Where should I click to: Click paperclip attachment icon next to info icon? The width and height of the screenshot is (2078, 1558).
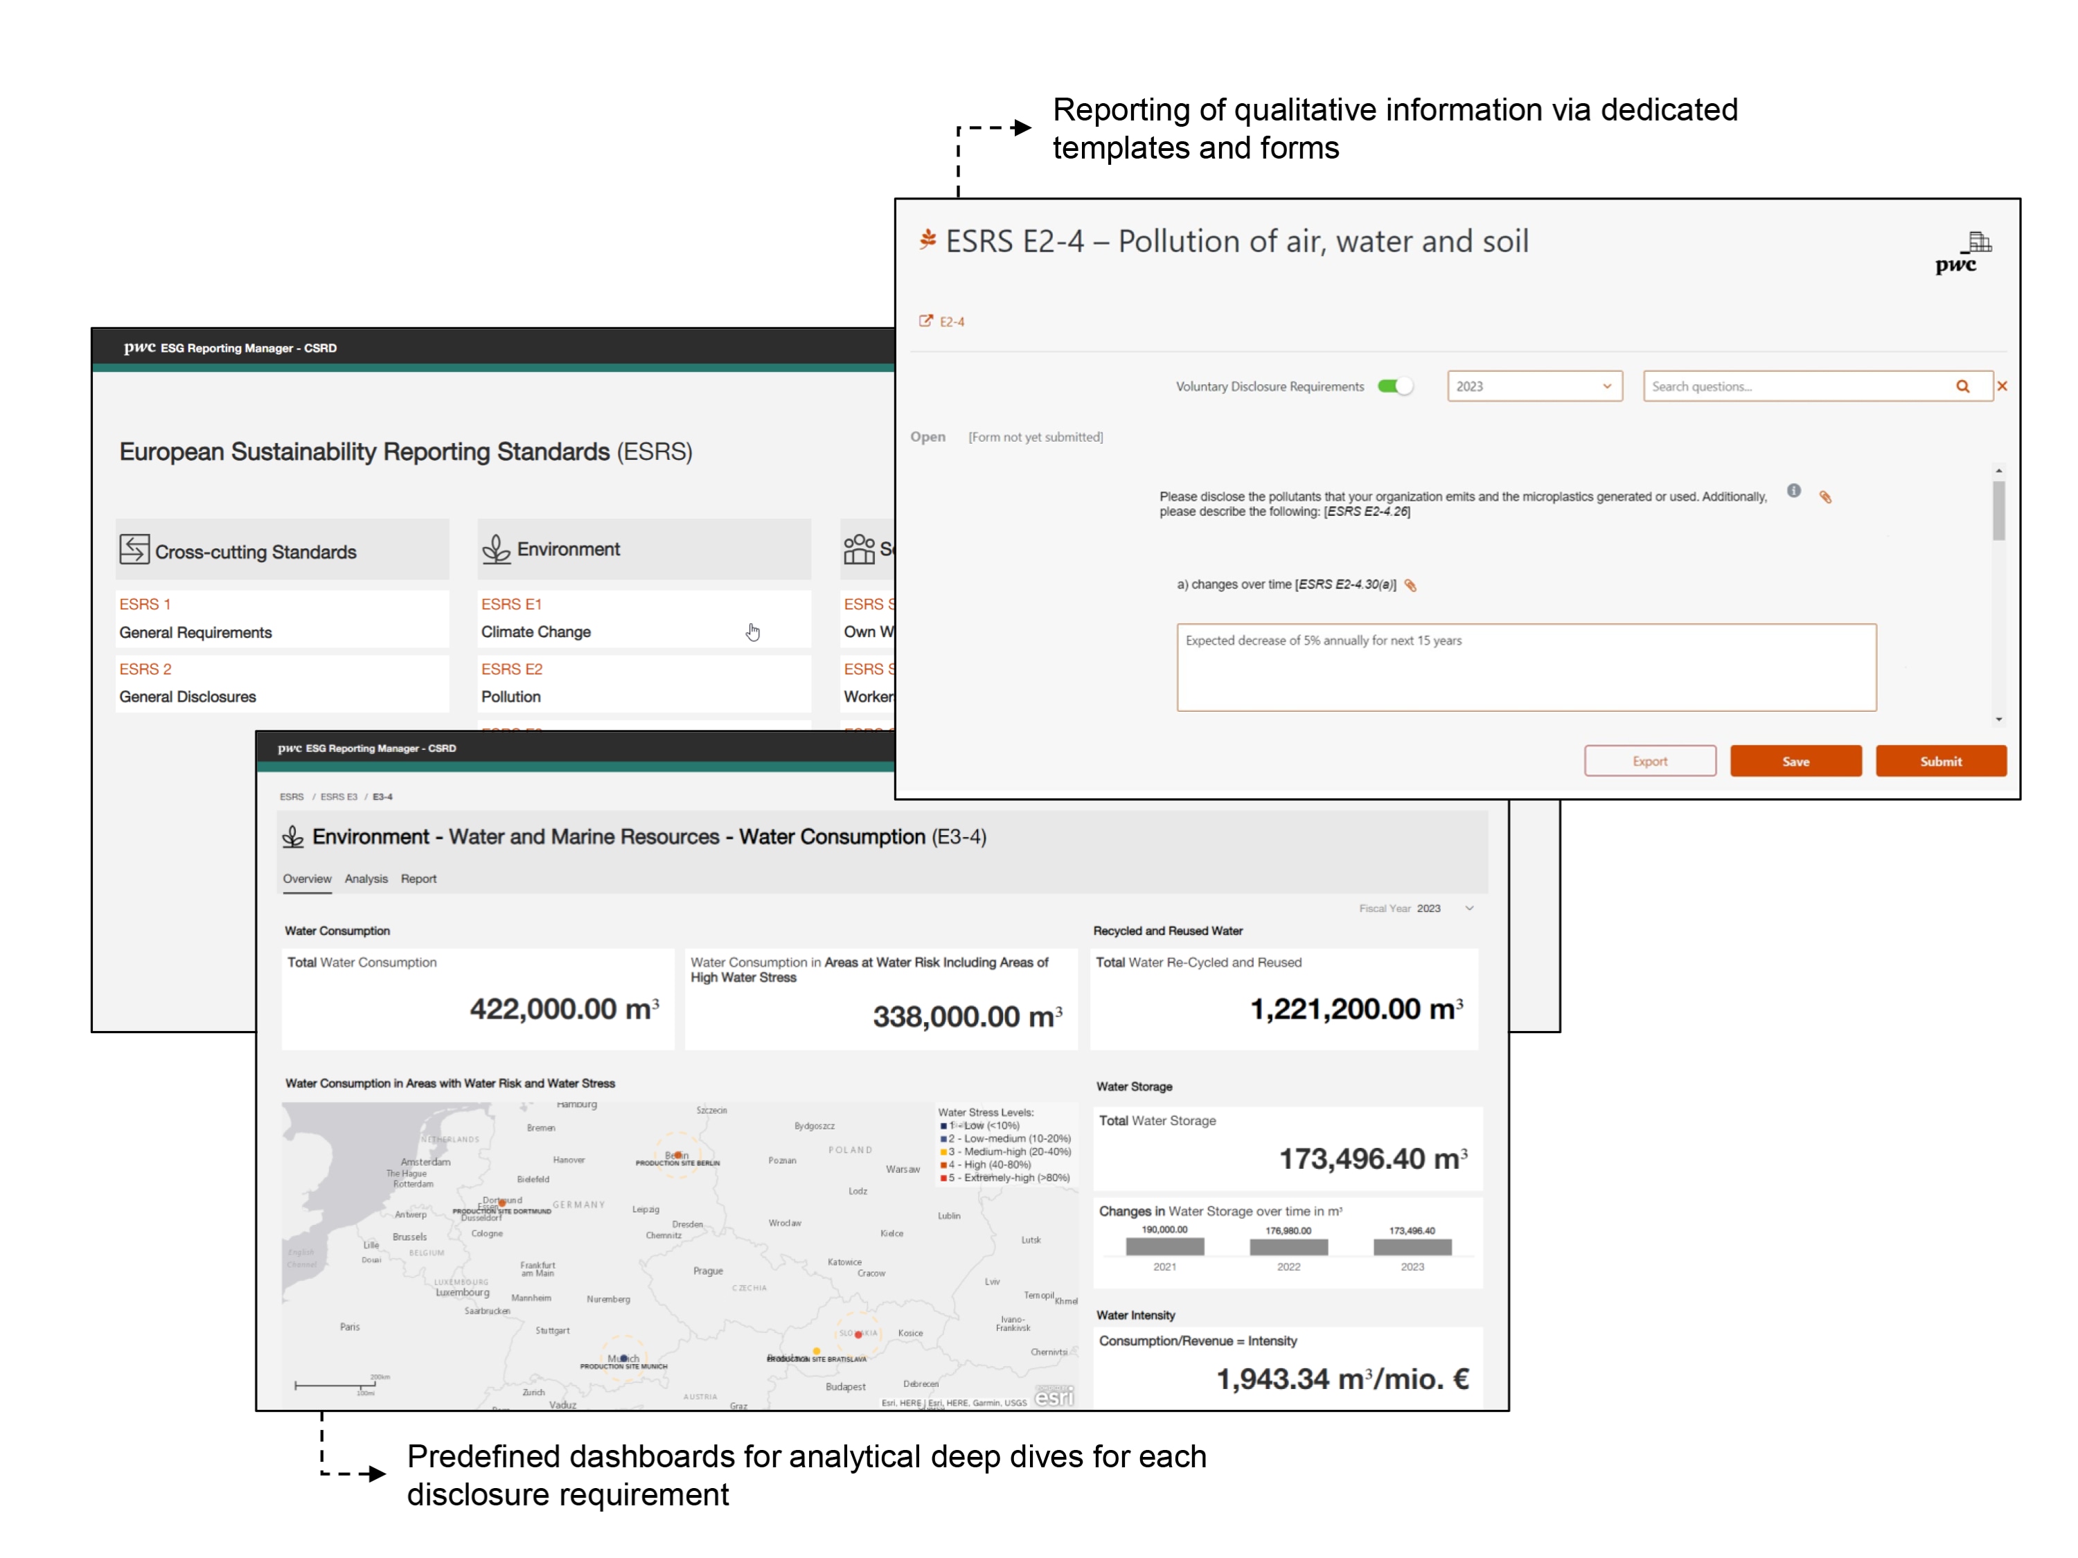pyautogui.click(x=1825, y=496)
